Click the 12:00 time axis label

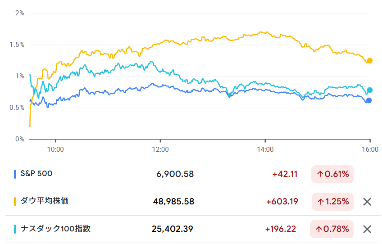point(160,149)
